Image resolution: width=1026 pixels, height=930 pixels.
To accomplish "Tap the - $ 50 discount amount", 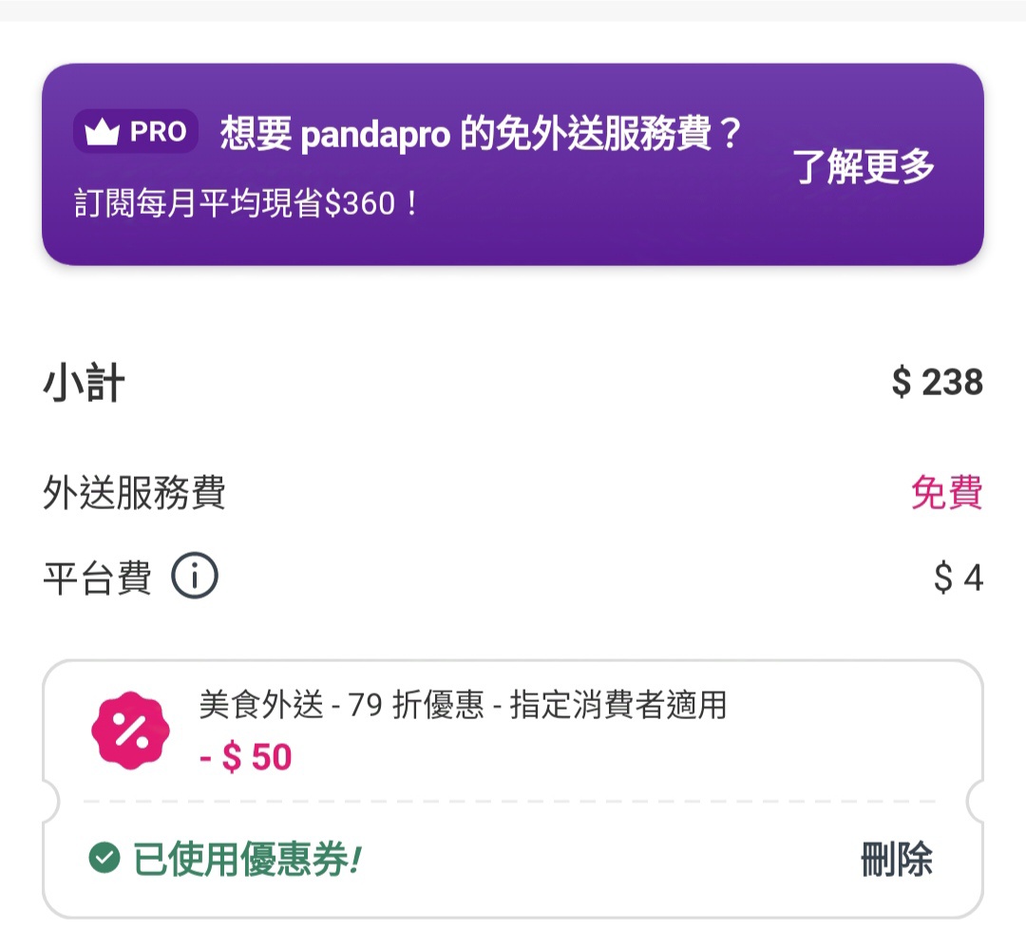I will [246, 757].
